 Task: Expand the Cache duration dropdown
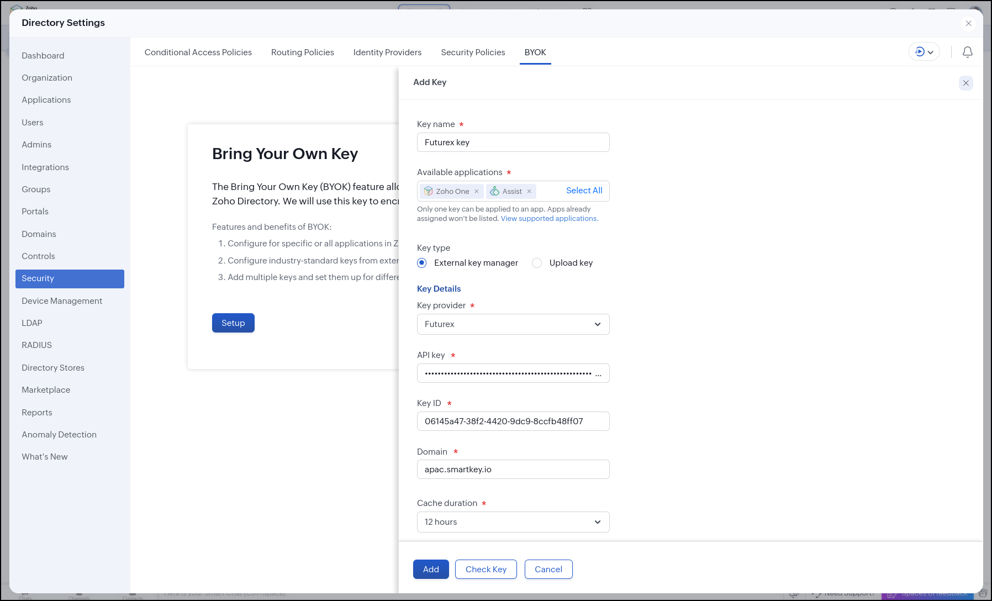(513, 522)
